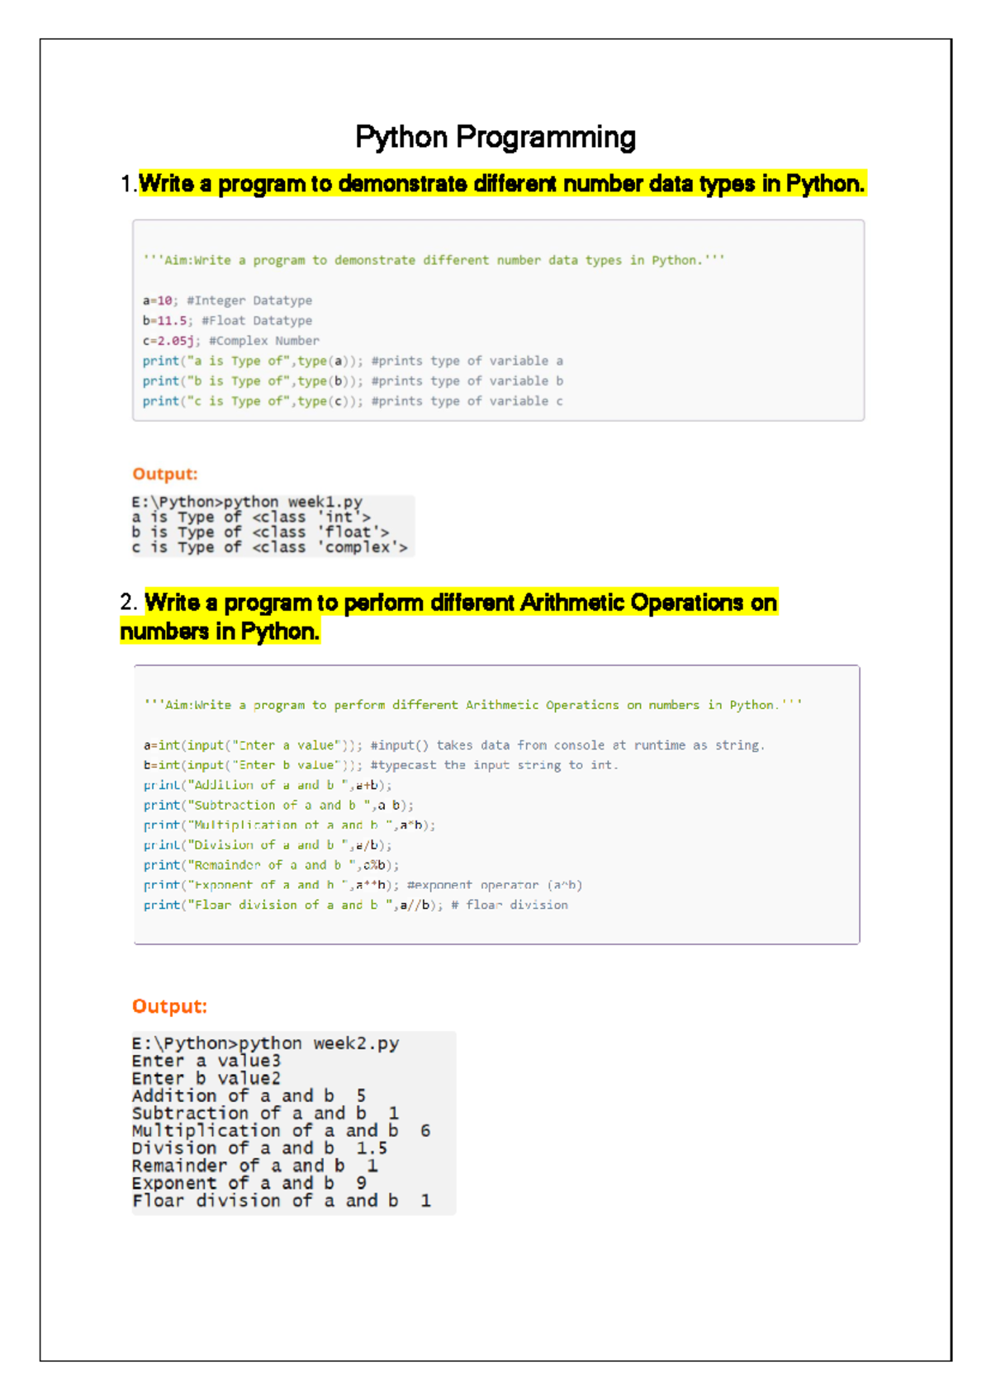Click the print statement for variable c type
This screenshot has width=991, height=1400.
point(353,401)
